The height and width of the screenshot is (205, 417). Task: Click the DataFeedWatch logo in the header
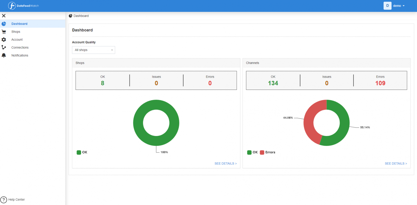coord(23,5)
